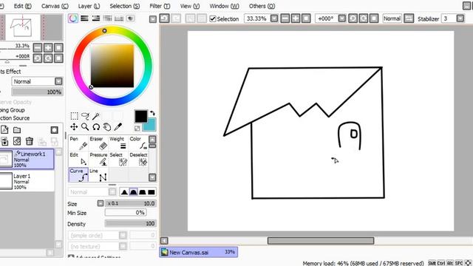Select the Pressure tool

tap(98, 159)
